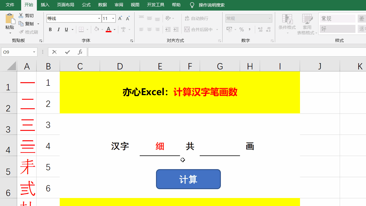Open clipboard group dialog launcher
Image resolution: width=366 pixels, height=206 pixels.
coord(41,41)
